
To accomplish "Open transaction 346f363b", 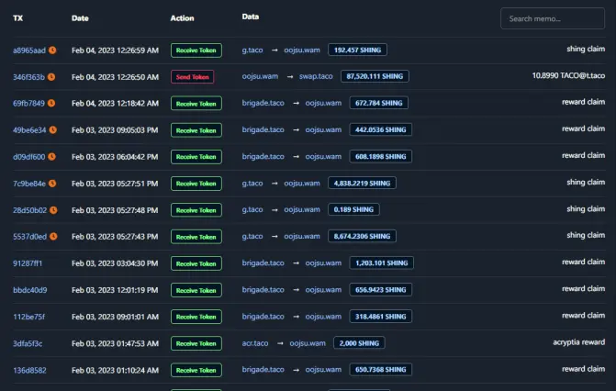I will coord(28,77).
